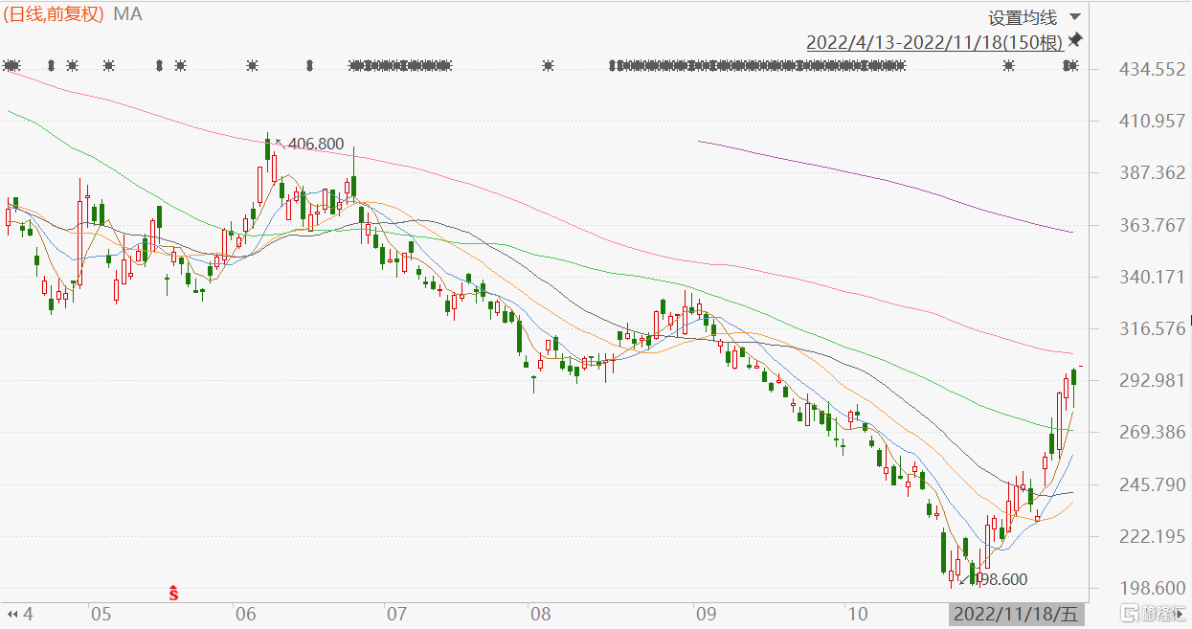Click the 198.600 low price annotation
Viewport: 1192px width, 629px height.
[1001, 579]
